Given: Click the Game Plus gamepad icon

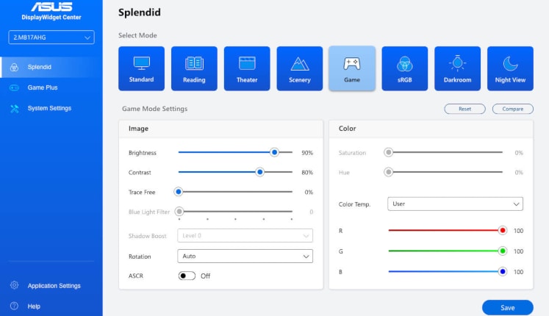Looking at the screenshot, I should (15, 87).
